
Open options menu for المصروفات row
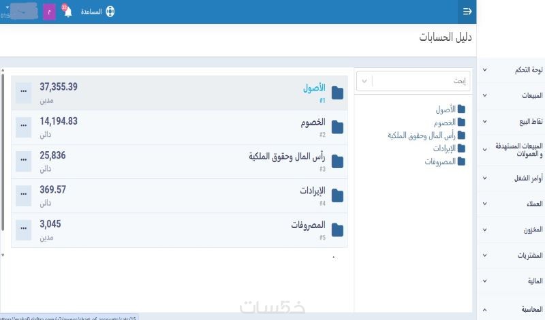pos(24,230)
